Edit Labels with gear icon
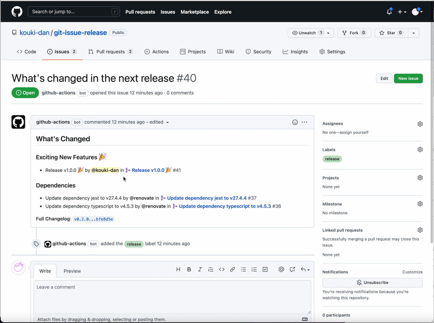The height and width of the screenshot is (323, 434). (420, 150)
